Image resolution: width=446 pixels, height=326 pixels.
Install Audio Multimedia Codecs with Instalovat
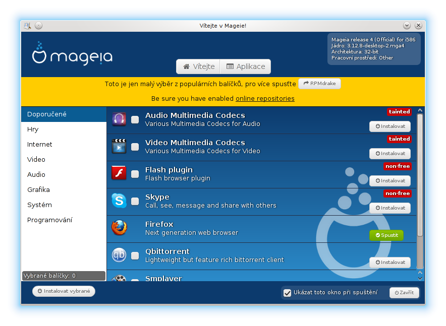pyautogui.click(x=390, y=126)
